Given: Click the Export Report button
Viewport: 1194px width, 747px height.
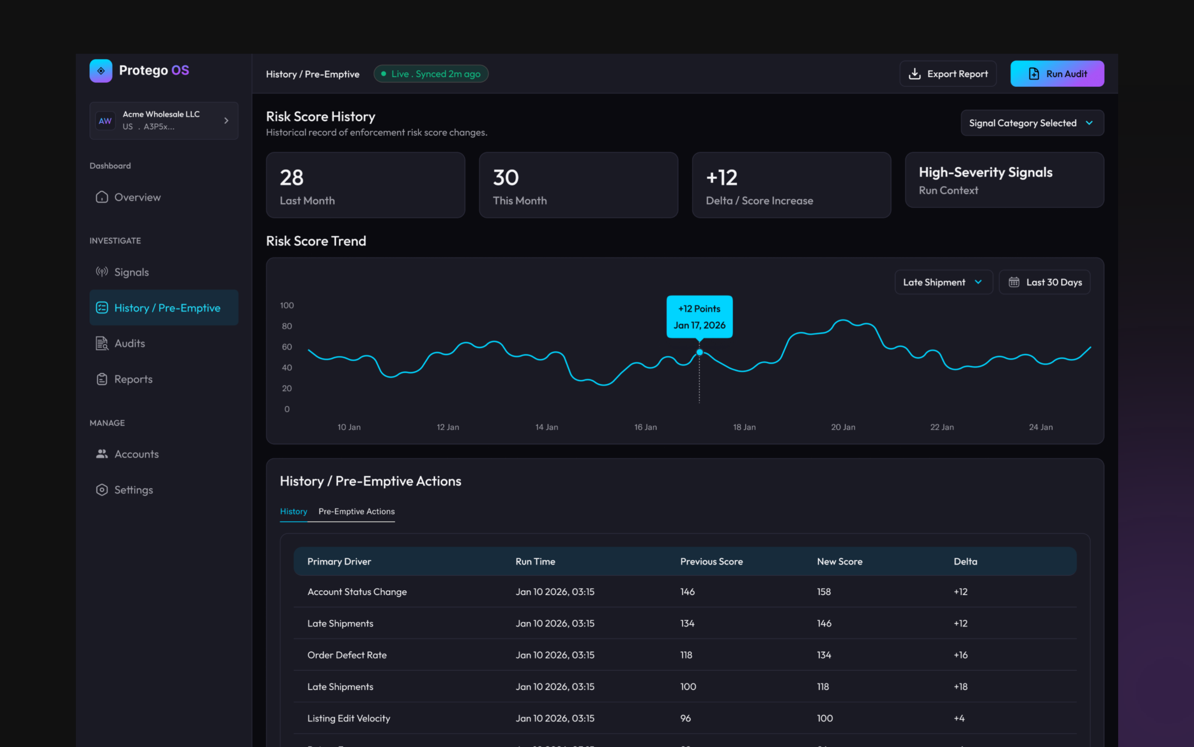Looking at the screenshot, I should pos(948,73).
